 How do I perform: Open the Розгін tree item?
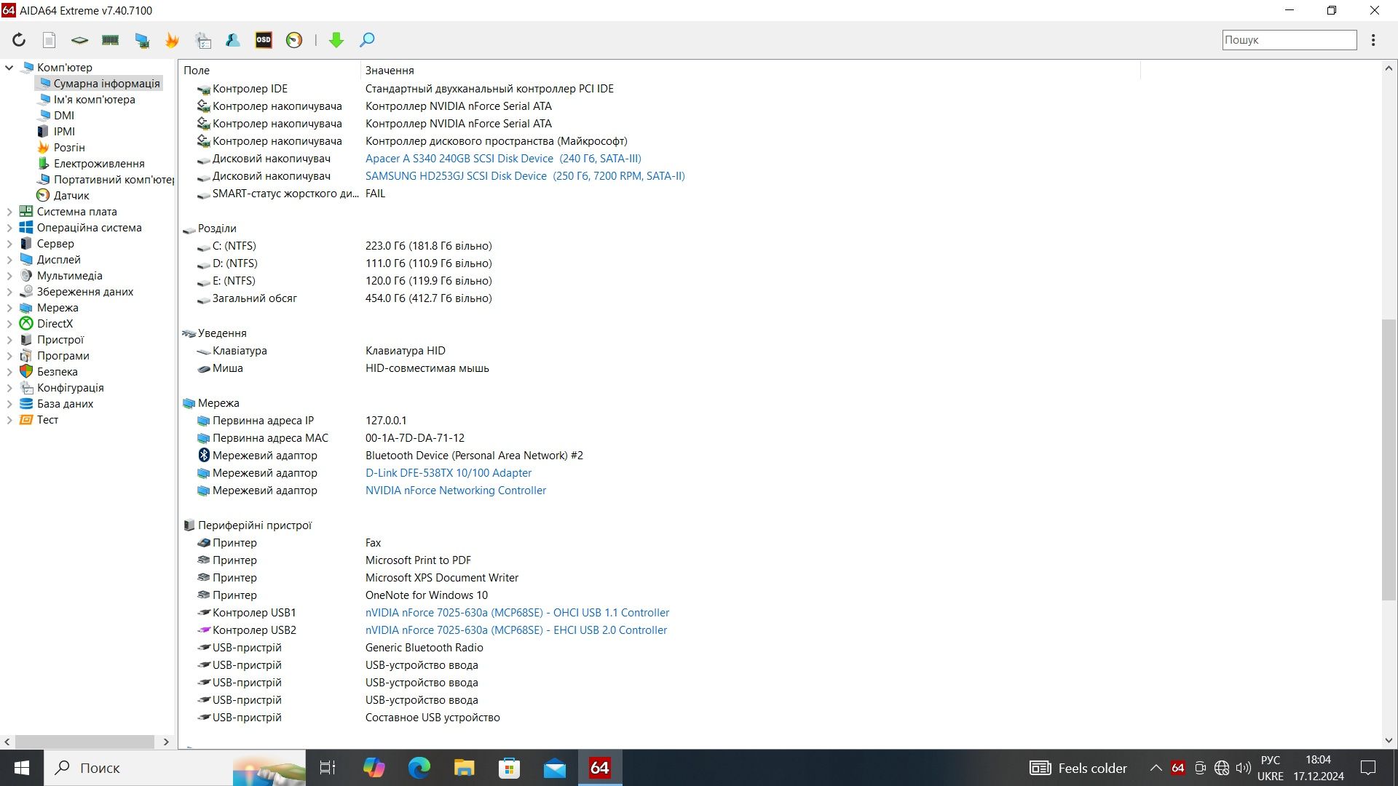coord(69,148)
